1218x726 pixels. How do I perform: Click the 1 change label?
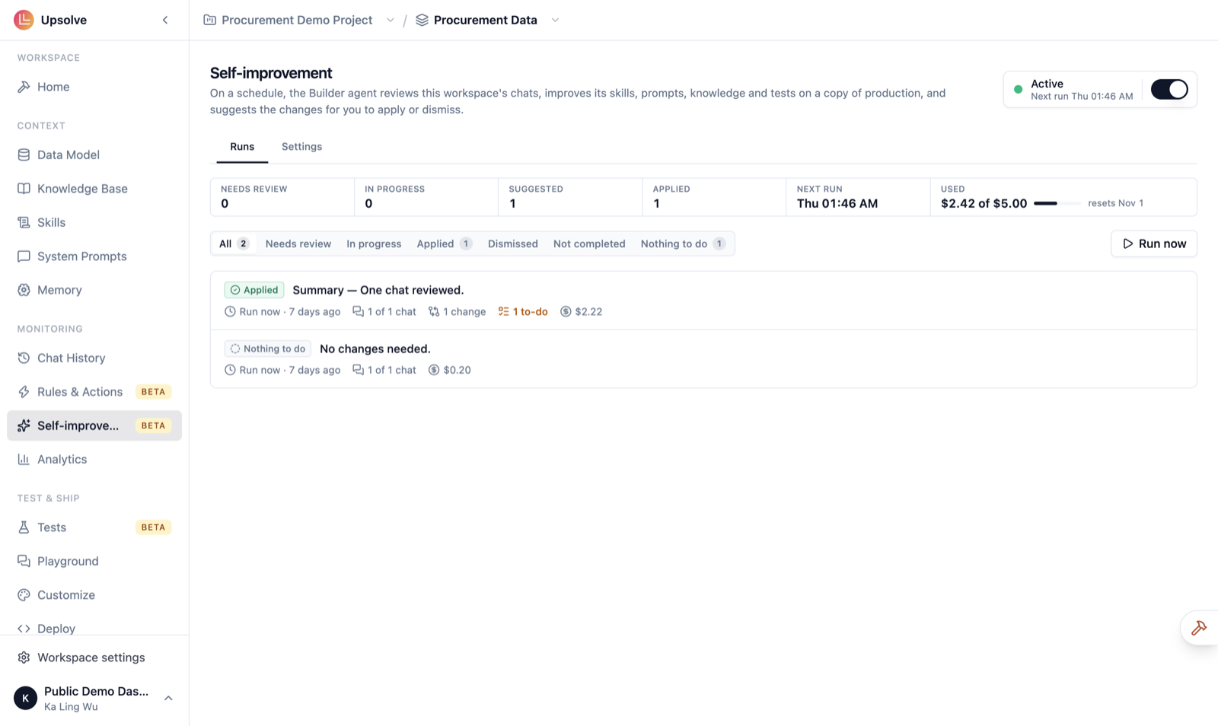pyautogui.click(x=457, y=311)
